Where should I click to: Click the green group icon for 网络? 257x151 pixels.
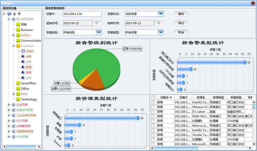pyautogui.click(x=18, y=25)
